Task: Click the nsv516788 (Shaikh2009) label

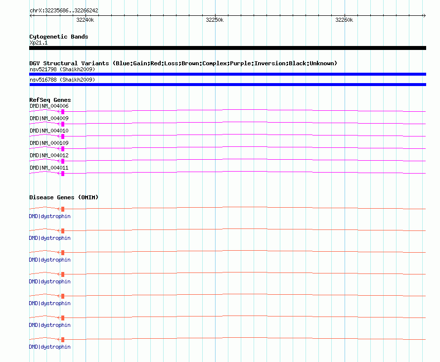Action: pos(62,80)
